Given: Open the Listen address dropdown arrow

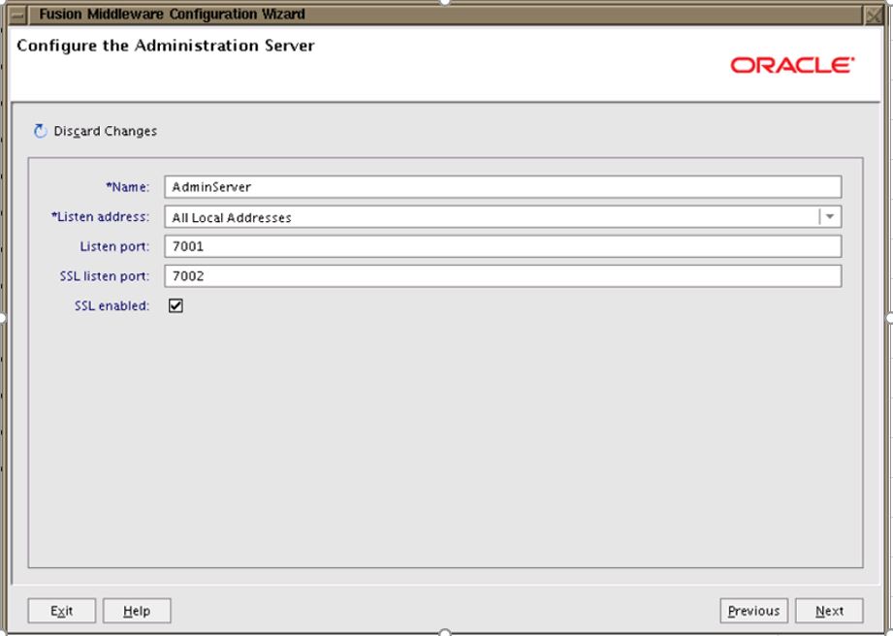Looking at the screenshot, I should [x=830, y=216].
